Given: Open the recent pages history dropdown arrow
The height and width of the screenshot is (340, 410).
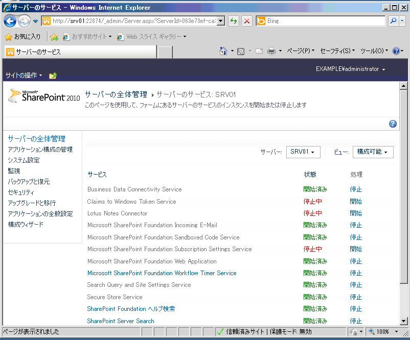Looking at the screenshot, I should (x=36, y=21).
